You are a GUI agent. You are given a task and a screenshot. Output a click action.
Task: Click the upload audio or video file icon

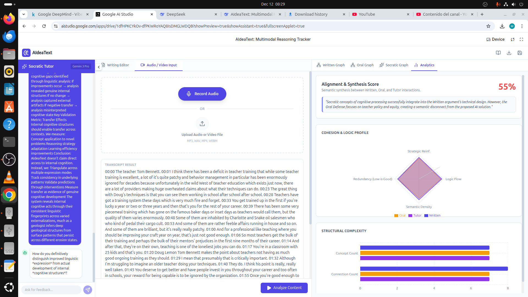(202, 124)
